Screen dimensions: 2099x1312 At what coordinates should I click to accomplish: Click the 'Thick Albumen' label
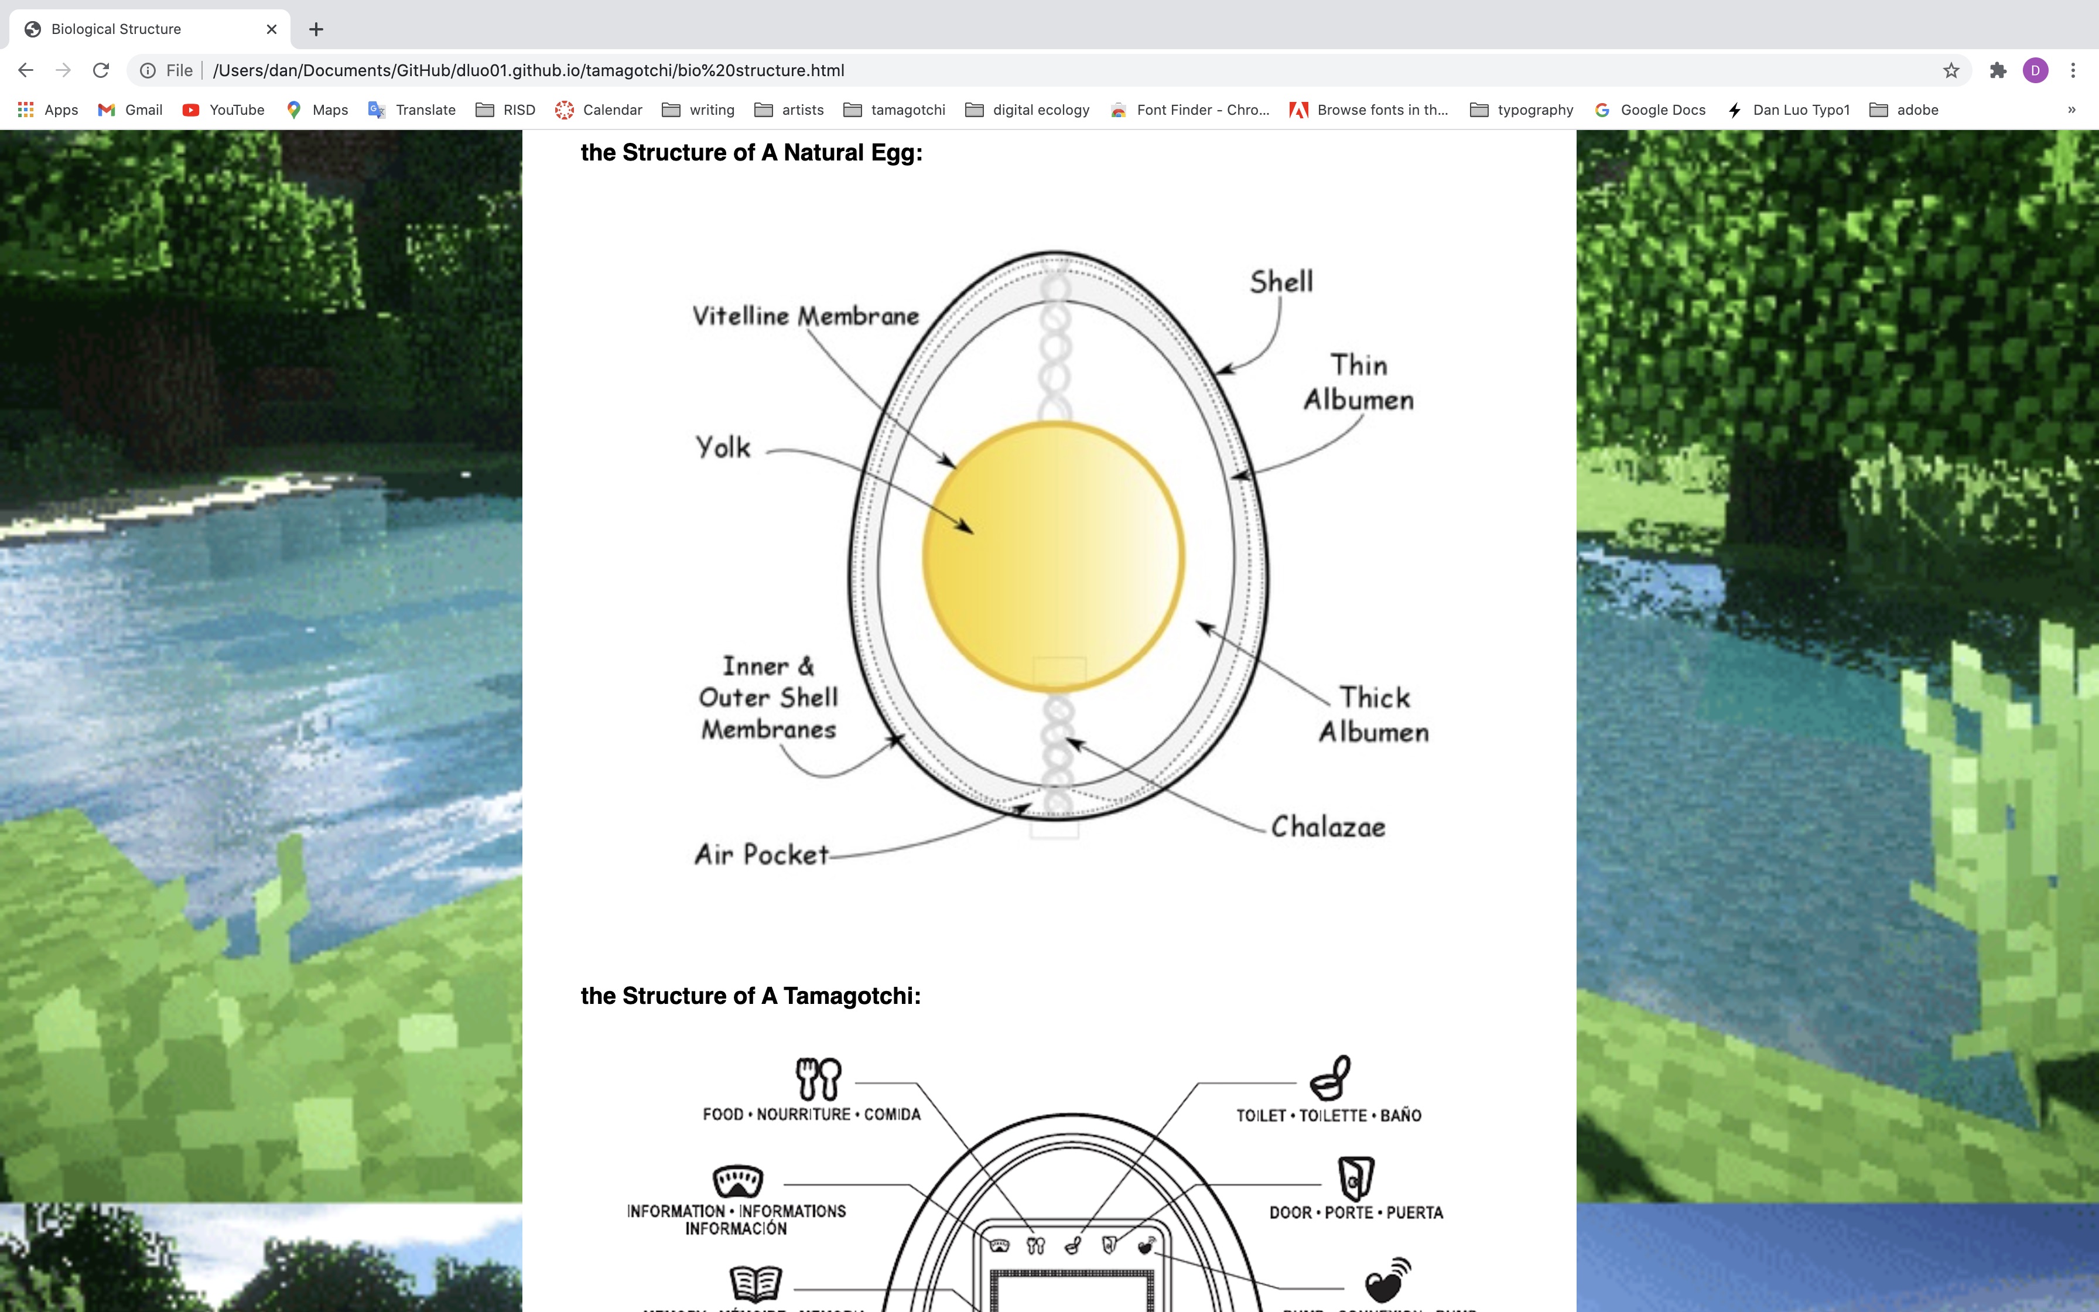pos(1374,714)
